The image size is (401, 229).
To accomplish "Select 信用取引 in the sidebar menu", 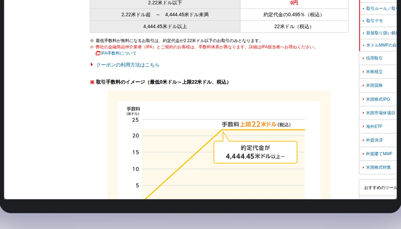I will (x=374, y=58).
